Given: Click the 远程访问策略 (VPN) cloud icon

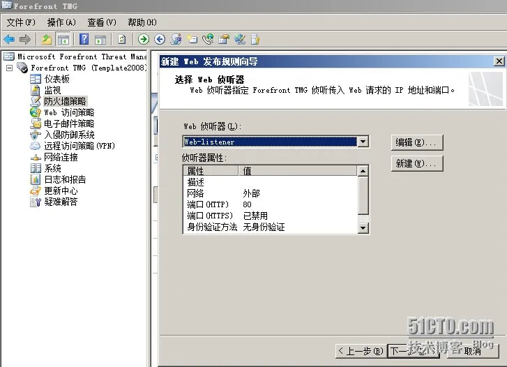Looking at the screenshot, I should coord(36,146).
